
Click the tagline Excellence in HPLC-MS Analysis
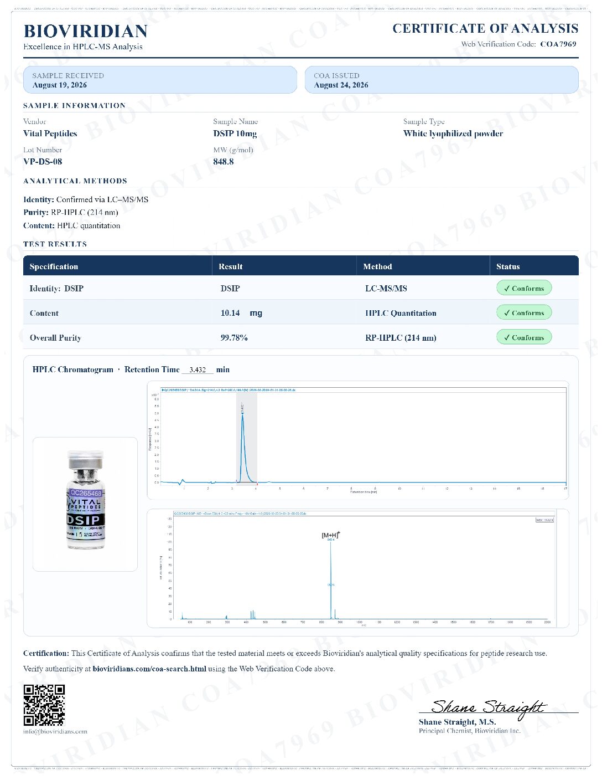(x=83, y=47)
